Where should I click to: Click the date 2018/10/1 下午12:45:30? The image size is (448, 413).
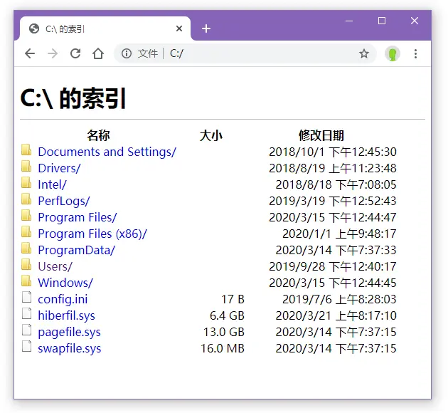tap(333, 152)
